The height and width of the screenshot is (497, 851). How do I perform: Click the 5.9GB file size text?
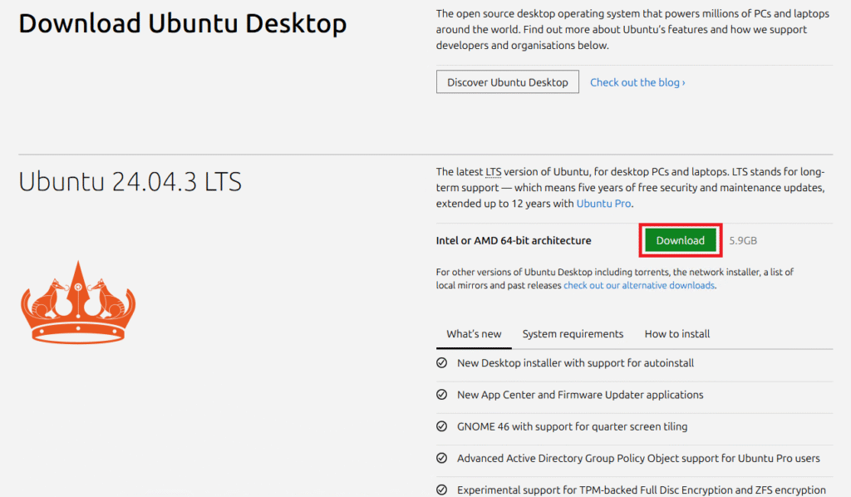tap(743, 240)
